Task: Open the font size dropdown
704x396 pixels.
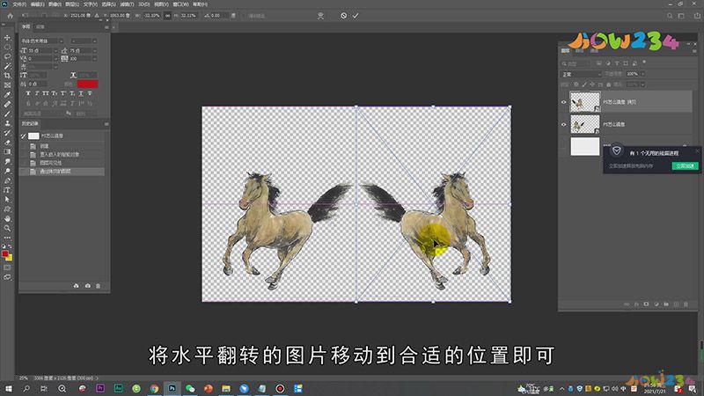Action: point(55,51)
